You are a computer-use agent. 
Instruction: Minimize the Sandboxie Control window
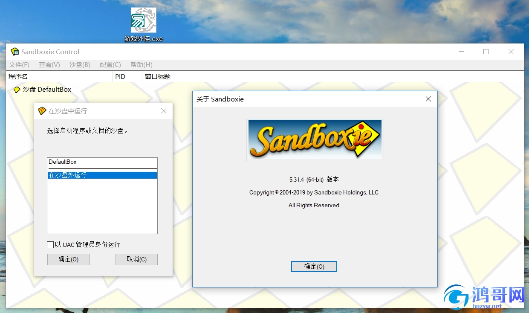point(461,52)
